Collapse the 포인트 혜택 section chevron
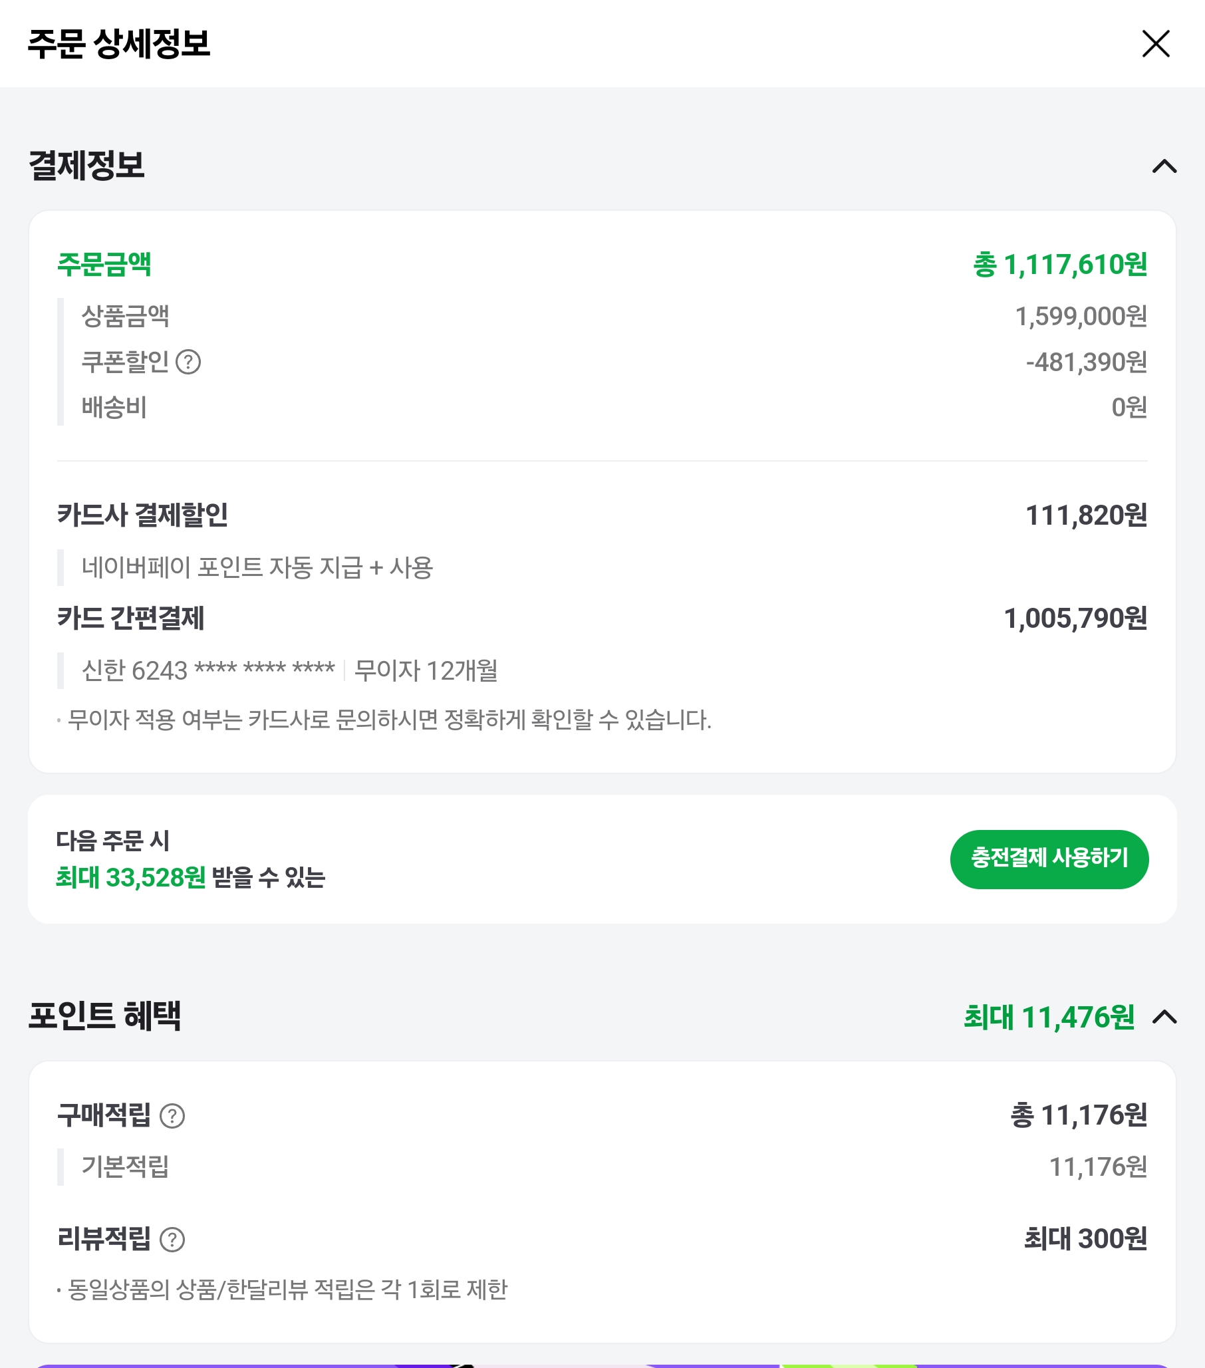 click(x=1164, y=1018)
